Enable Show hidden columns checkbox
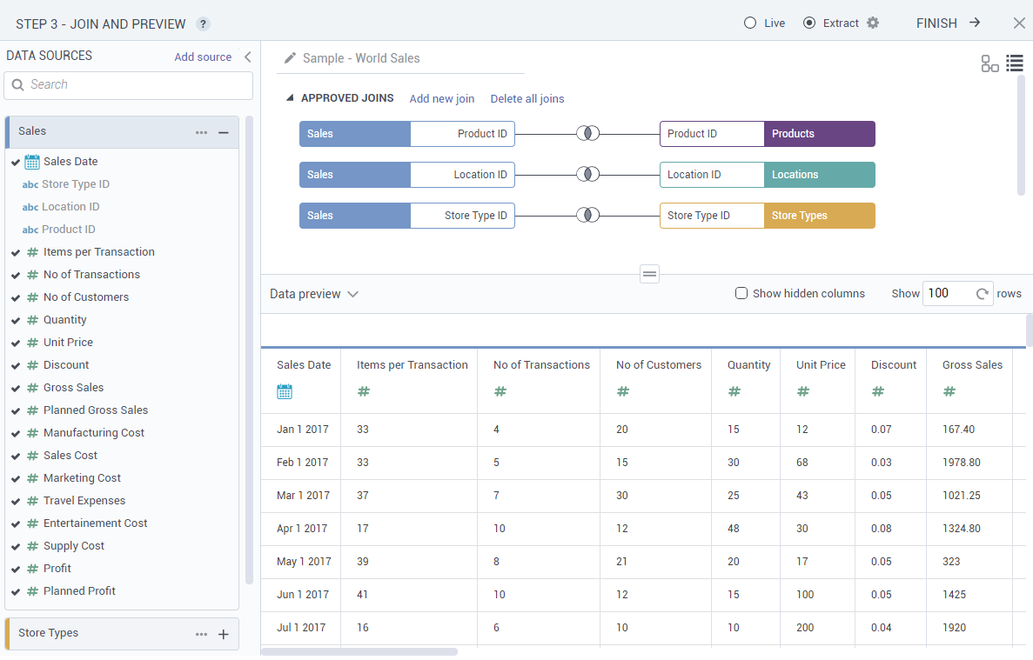The image size is (1033, 660). 741,294
